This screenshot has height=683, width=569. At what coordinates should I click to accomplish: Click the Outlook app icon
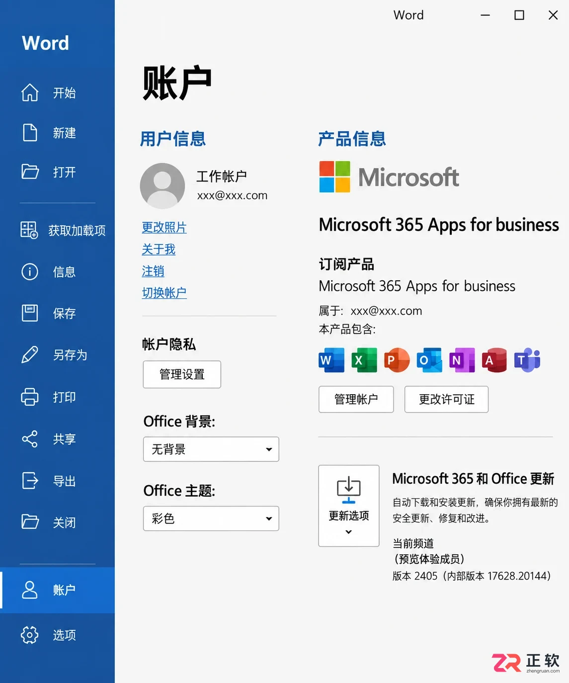pyautogui.click(x=429, y=360)
